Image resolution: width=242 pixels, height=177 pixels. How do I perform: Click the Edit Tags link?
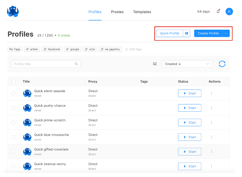(x=134, y=49)
